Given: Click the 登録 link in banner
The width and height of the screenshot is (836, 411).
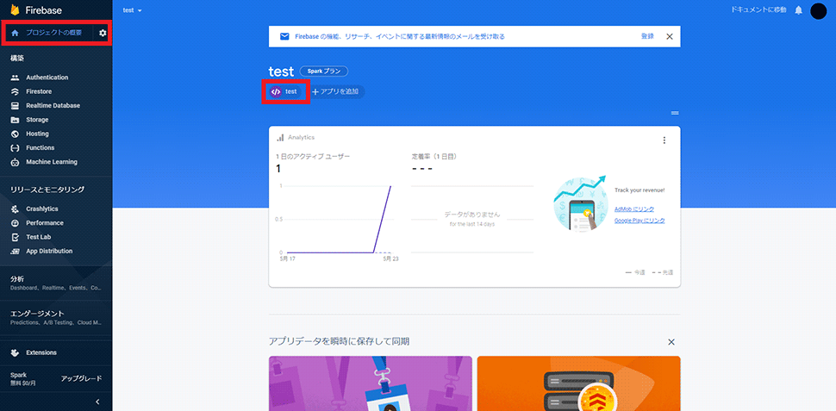Looking at the screenshot, I should pyautogui.click(x=647, y=37).
